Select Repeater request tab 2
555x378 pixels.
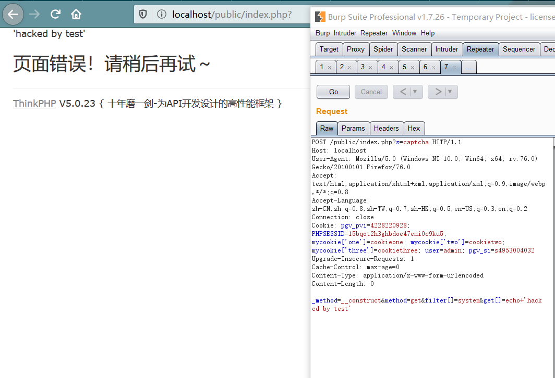click(342, 67)
